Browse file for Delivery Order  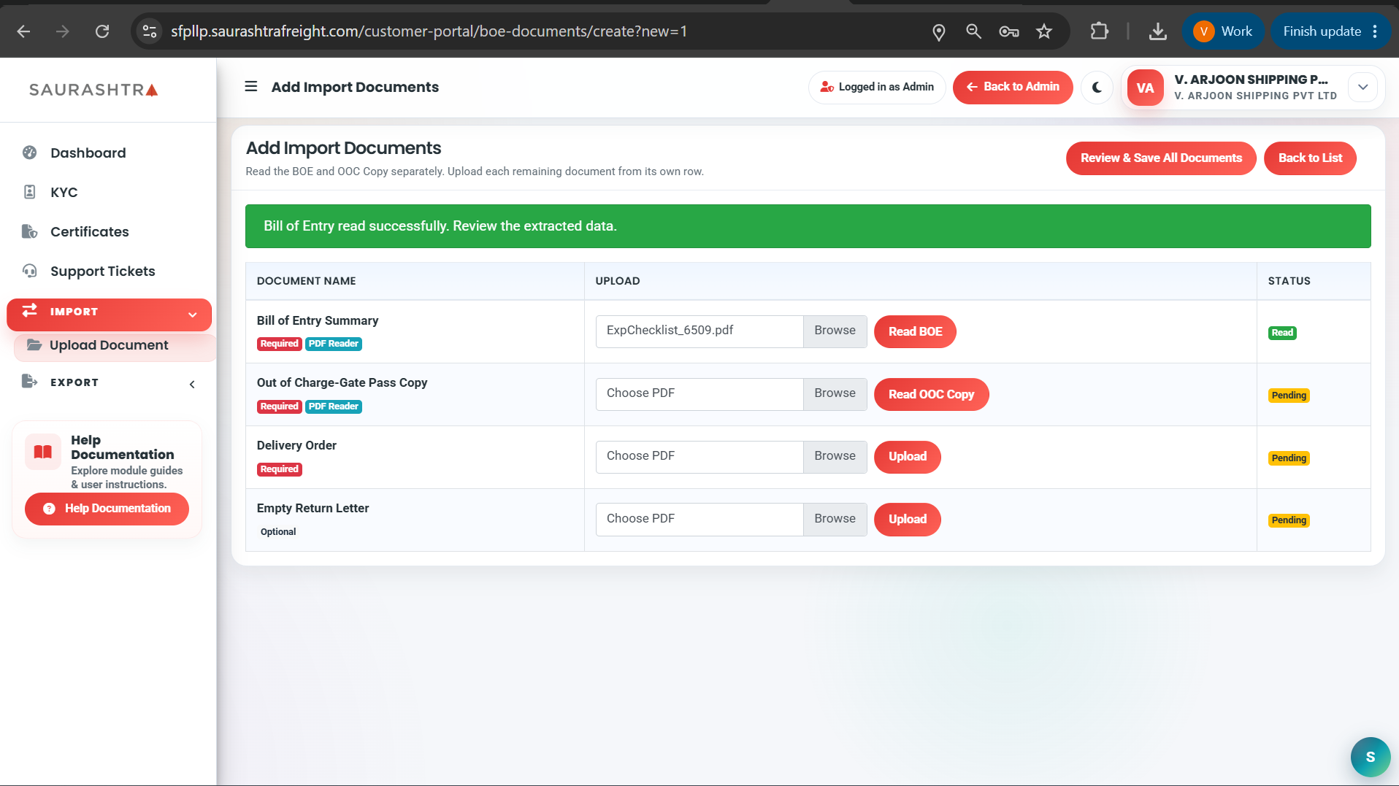pyautogui.click(x=835, y=456)
